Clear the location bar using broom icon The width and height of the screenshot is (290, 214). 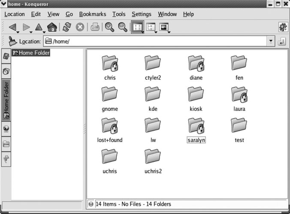coord(12,42)
